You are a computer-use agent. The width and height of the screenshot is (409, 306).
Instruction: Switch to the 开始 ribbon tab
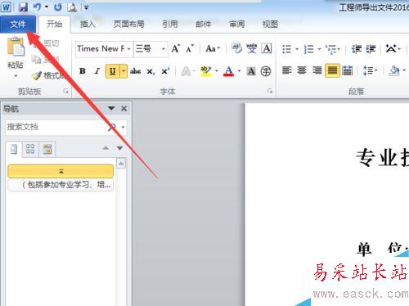point(54,25)
